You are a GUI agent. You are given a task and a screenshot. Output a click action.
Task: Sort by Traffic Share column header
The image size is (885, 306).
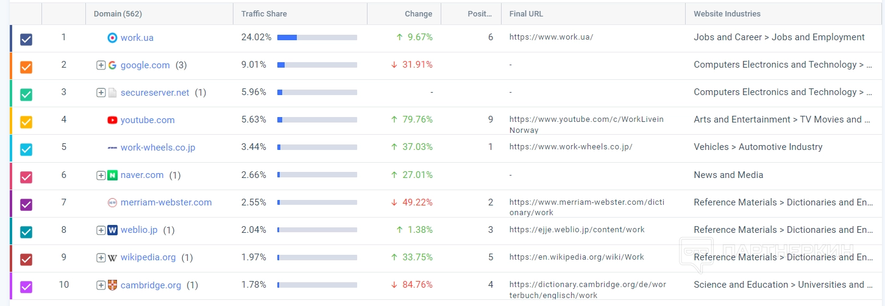pyautogui.click(x=264, y=14)
